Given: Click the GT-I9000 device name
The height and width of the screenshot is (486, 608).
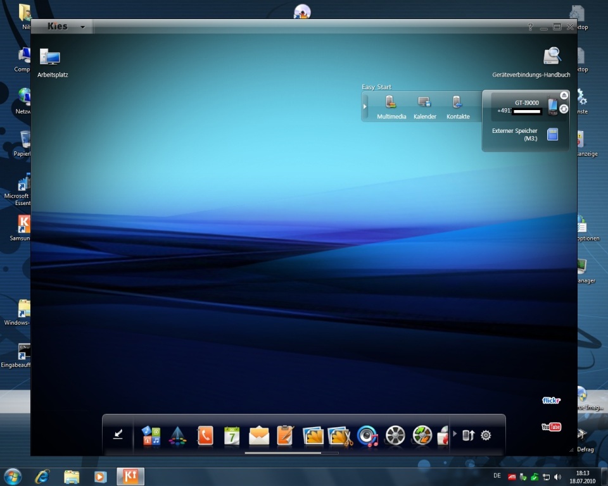Looking at the screenshot, I should (x=526, y=103).
